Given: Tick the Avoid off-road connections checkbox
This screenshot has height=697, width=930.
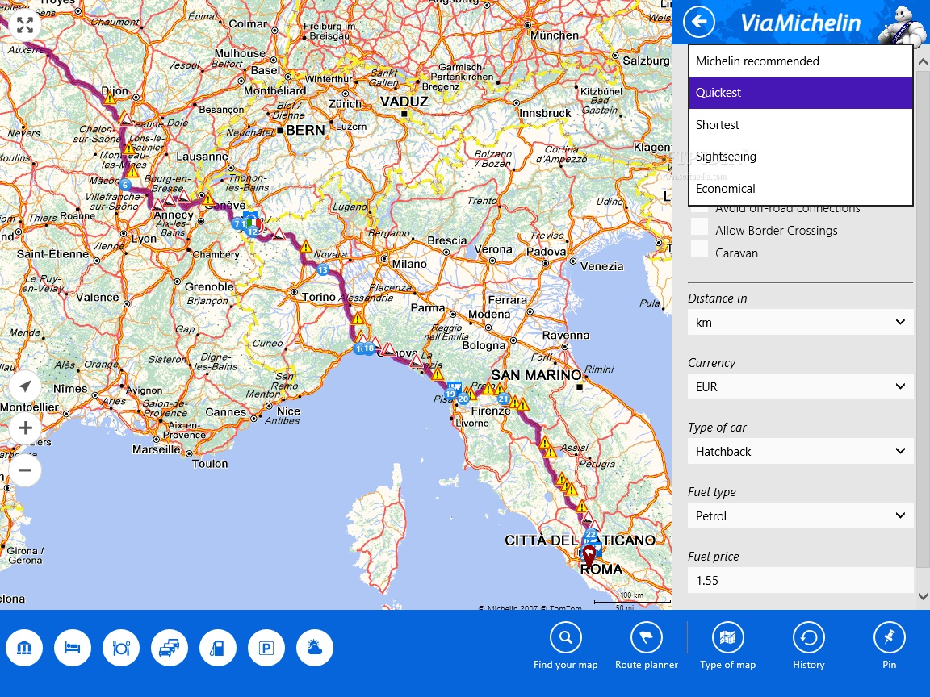Looking at the screenshot, I should click(700, 209).
